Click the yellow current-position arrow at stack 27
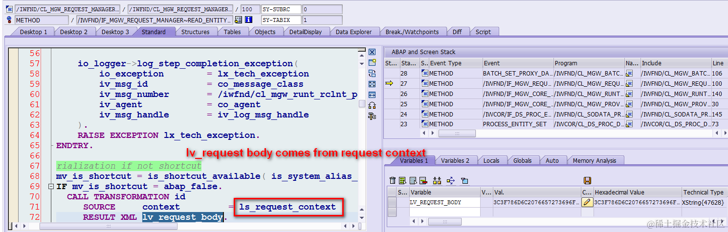Viewport: 728px width, 232px height. click(x=389, y=83)
